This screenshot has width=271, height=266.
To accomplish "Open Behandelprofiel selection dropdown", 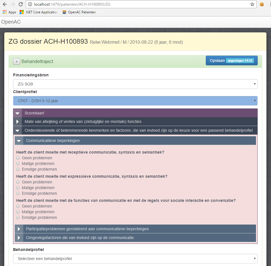I will pos(135,259).
